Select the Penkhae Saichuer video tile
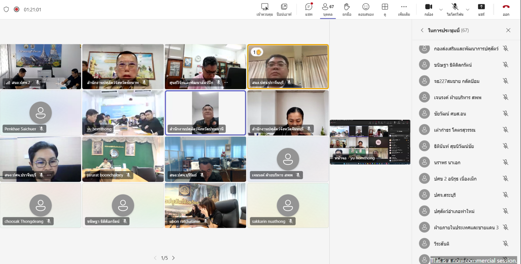 41,113
